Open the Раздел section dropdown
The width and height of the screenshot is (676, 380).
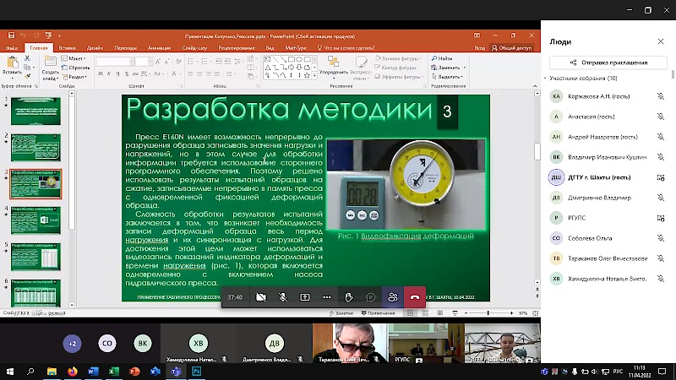[x=78, y=76]
